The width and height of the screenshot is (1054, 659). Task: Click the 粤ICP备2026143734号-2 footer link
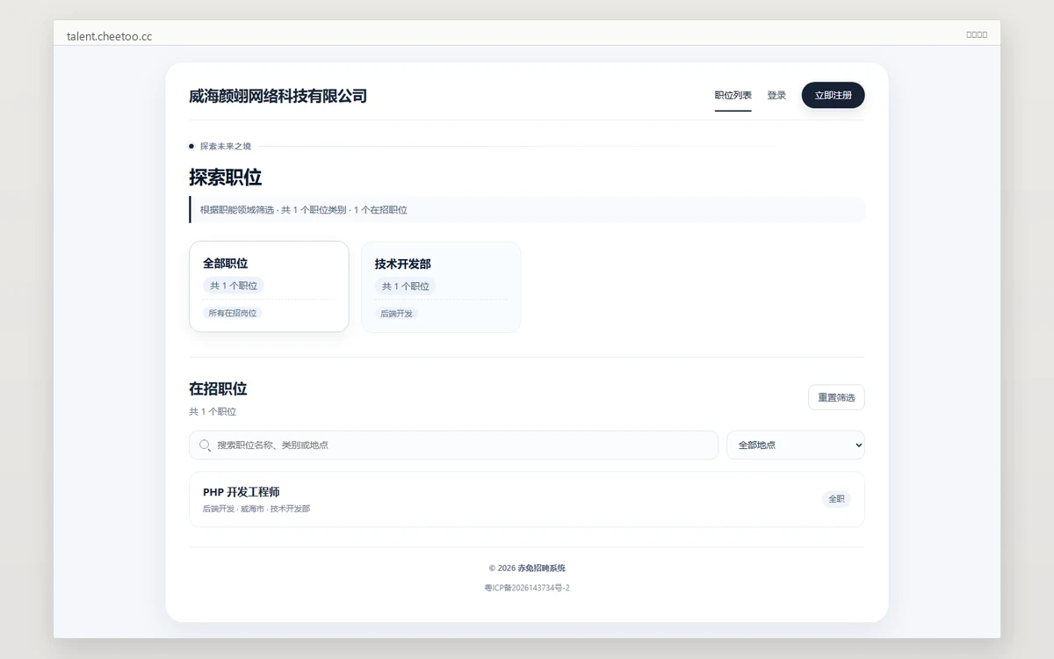click(x=527, y=588)
